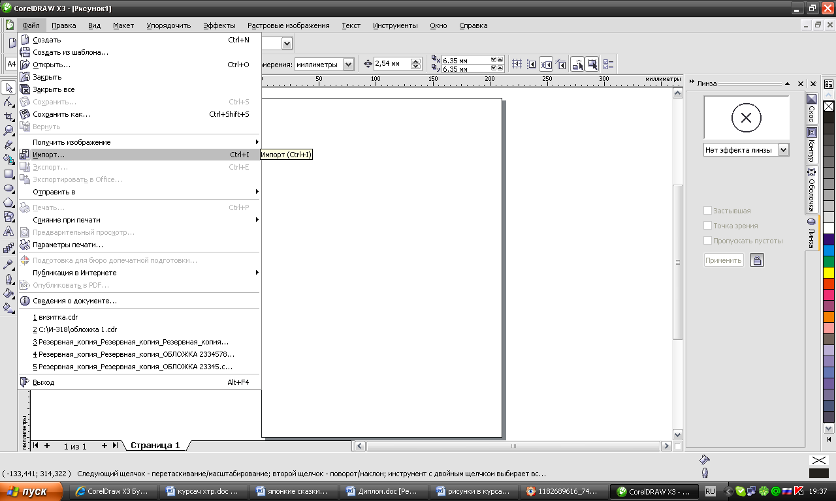Image resolution: width=836 pixels, height=501 pixels.
Task: Expand the Отправить в submenu
Action: pyautogui.click(x=139, y=192)
